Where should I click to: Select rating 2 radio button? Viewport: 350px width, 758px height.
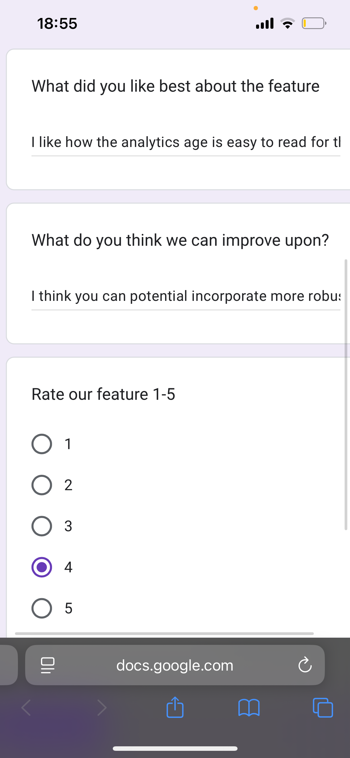(42, 485)
